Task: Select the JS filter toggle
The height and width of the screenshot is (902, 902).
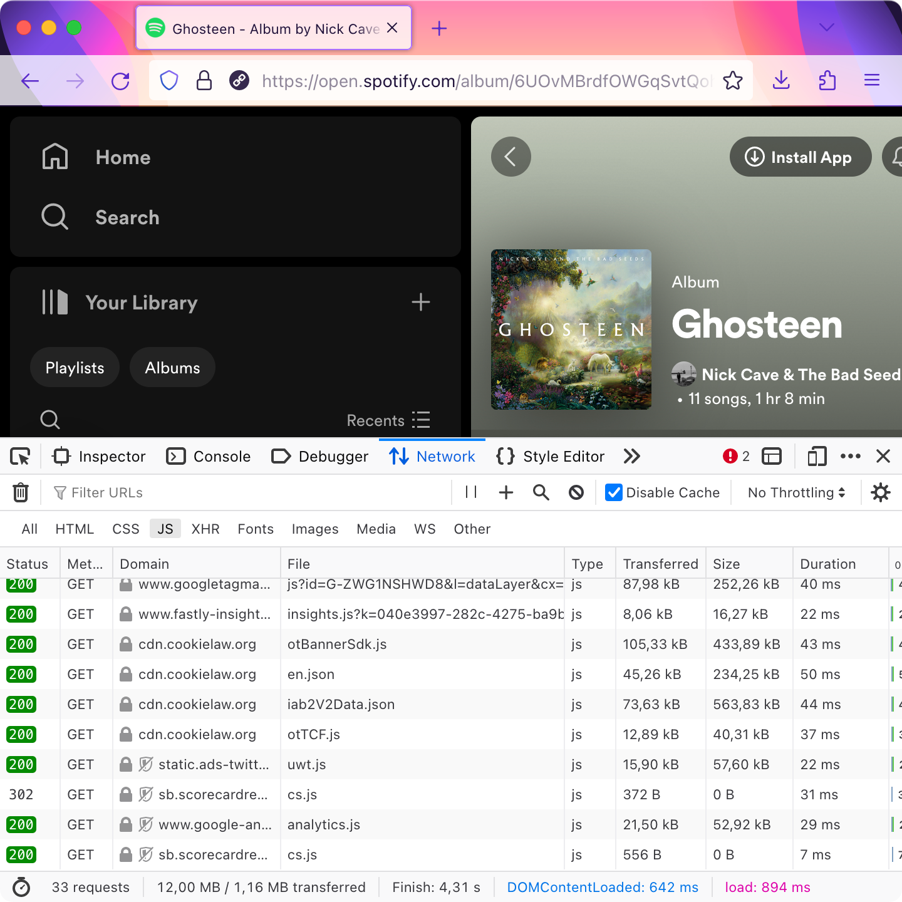Action: [165, 529]
